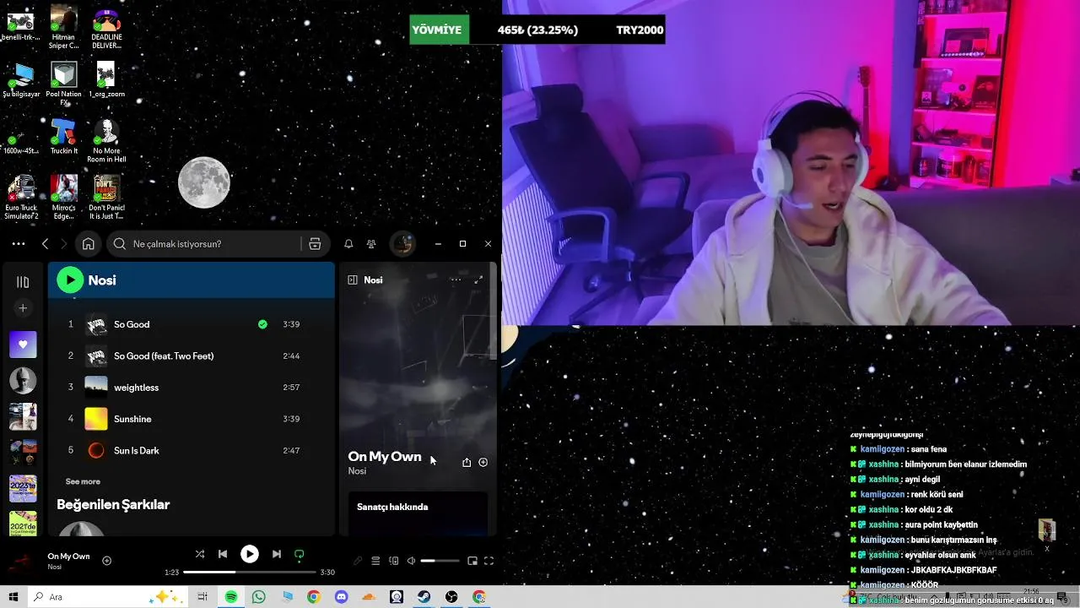Add to Liked Songs in player bar
This screenshot has height=608, width=1080.
[x=107, y=561]
